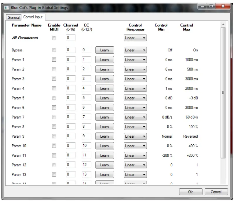Viewport: 234px width, 201px height.
Task: Start MIDI Learn for Param 7
Action: point(105,117)
